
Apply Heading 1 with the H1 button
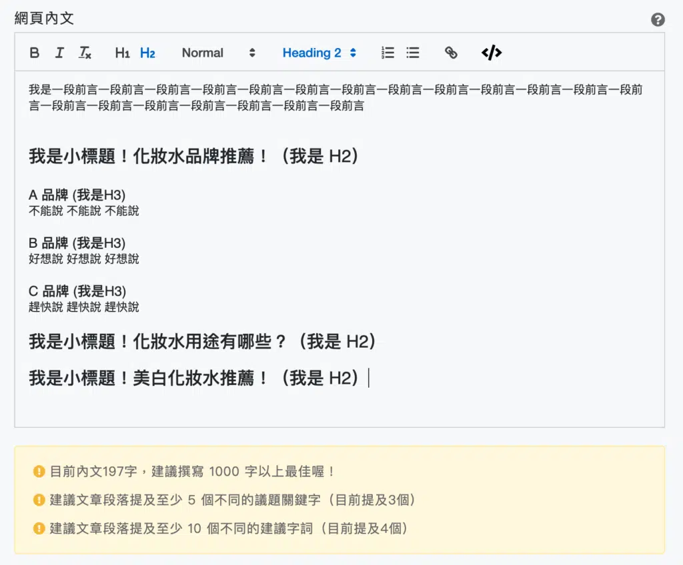pyautogui.click(x=122, y=53)
